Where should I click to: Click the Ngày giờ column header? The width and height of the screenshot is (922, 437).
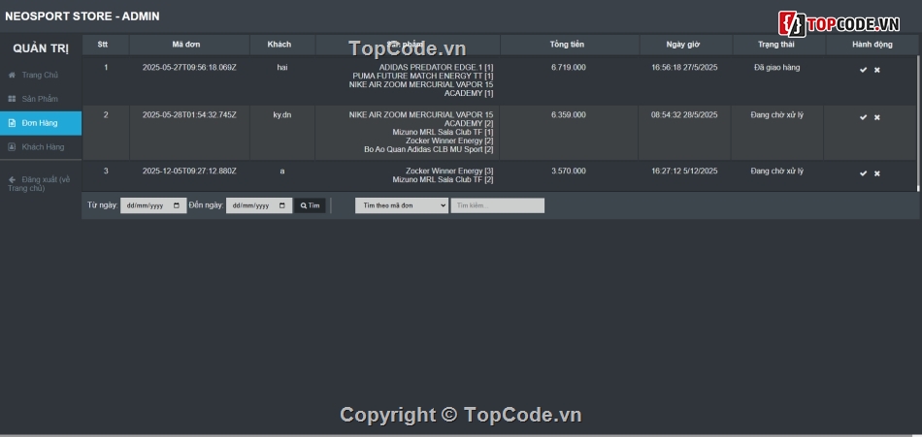coord(685,45)
